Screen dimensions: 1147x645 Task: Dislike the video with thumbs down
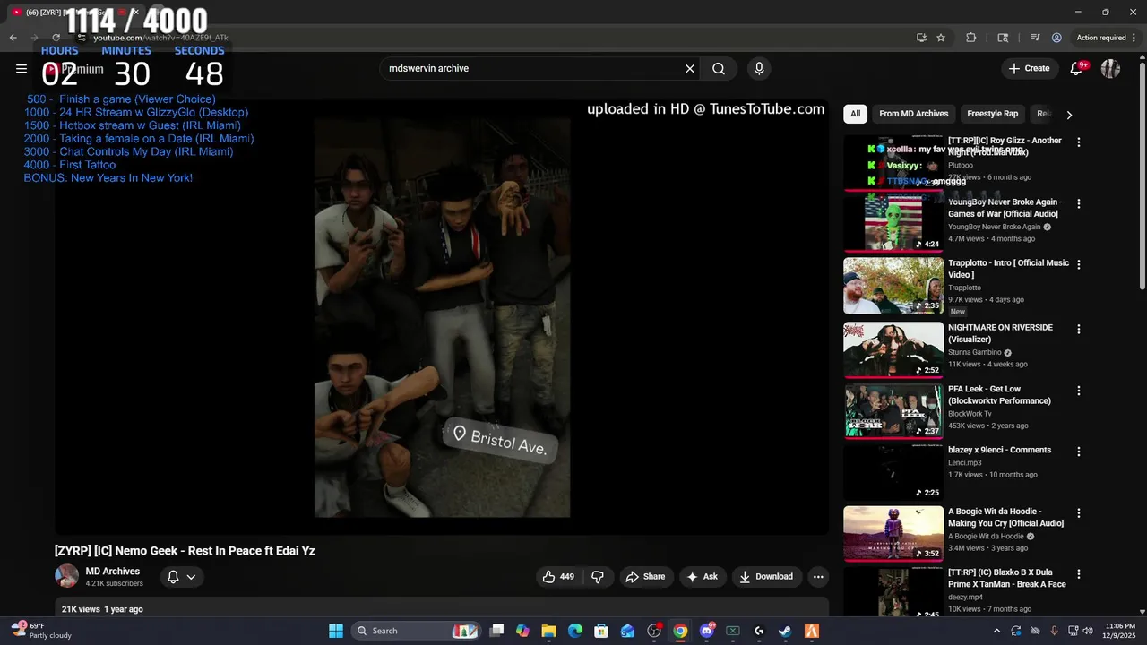[598, 577]
